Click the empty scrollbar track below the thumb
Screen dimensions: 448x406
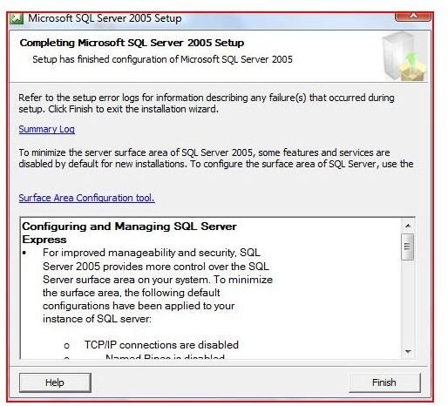point(408,303)
